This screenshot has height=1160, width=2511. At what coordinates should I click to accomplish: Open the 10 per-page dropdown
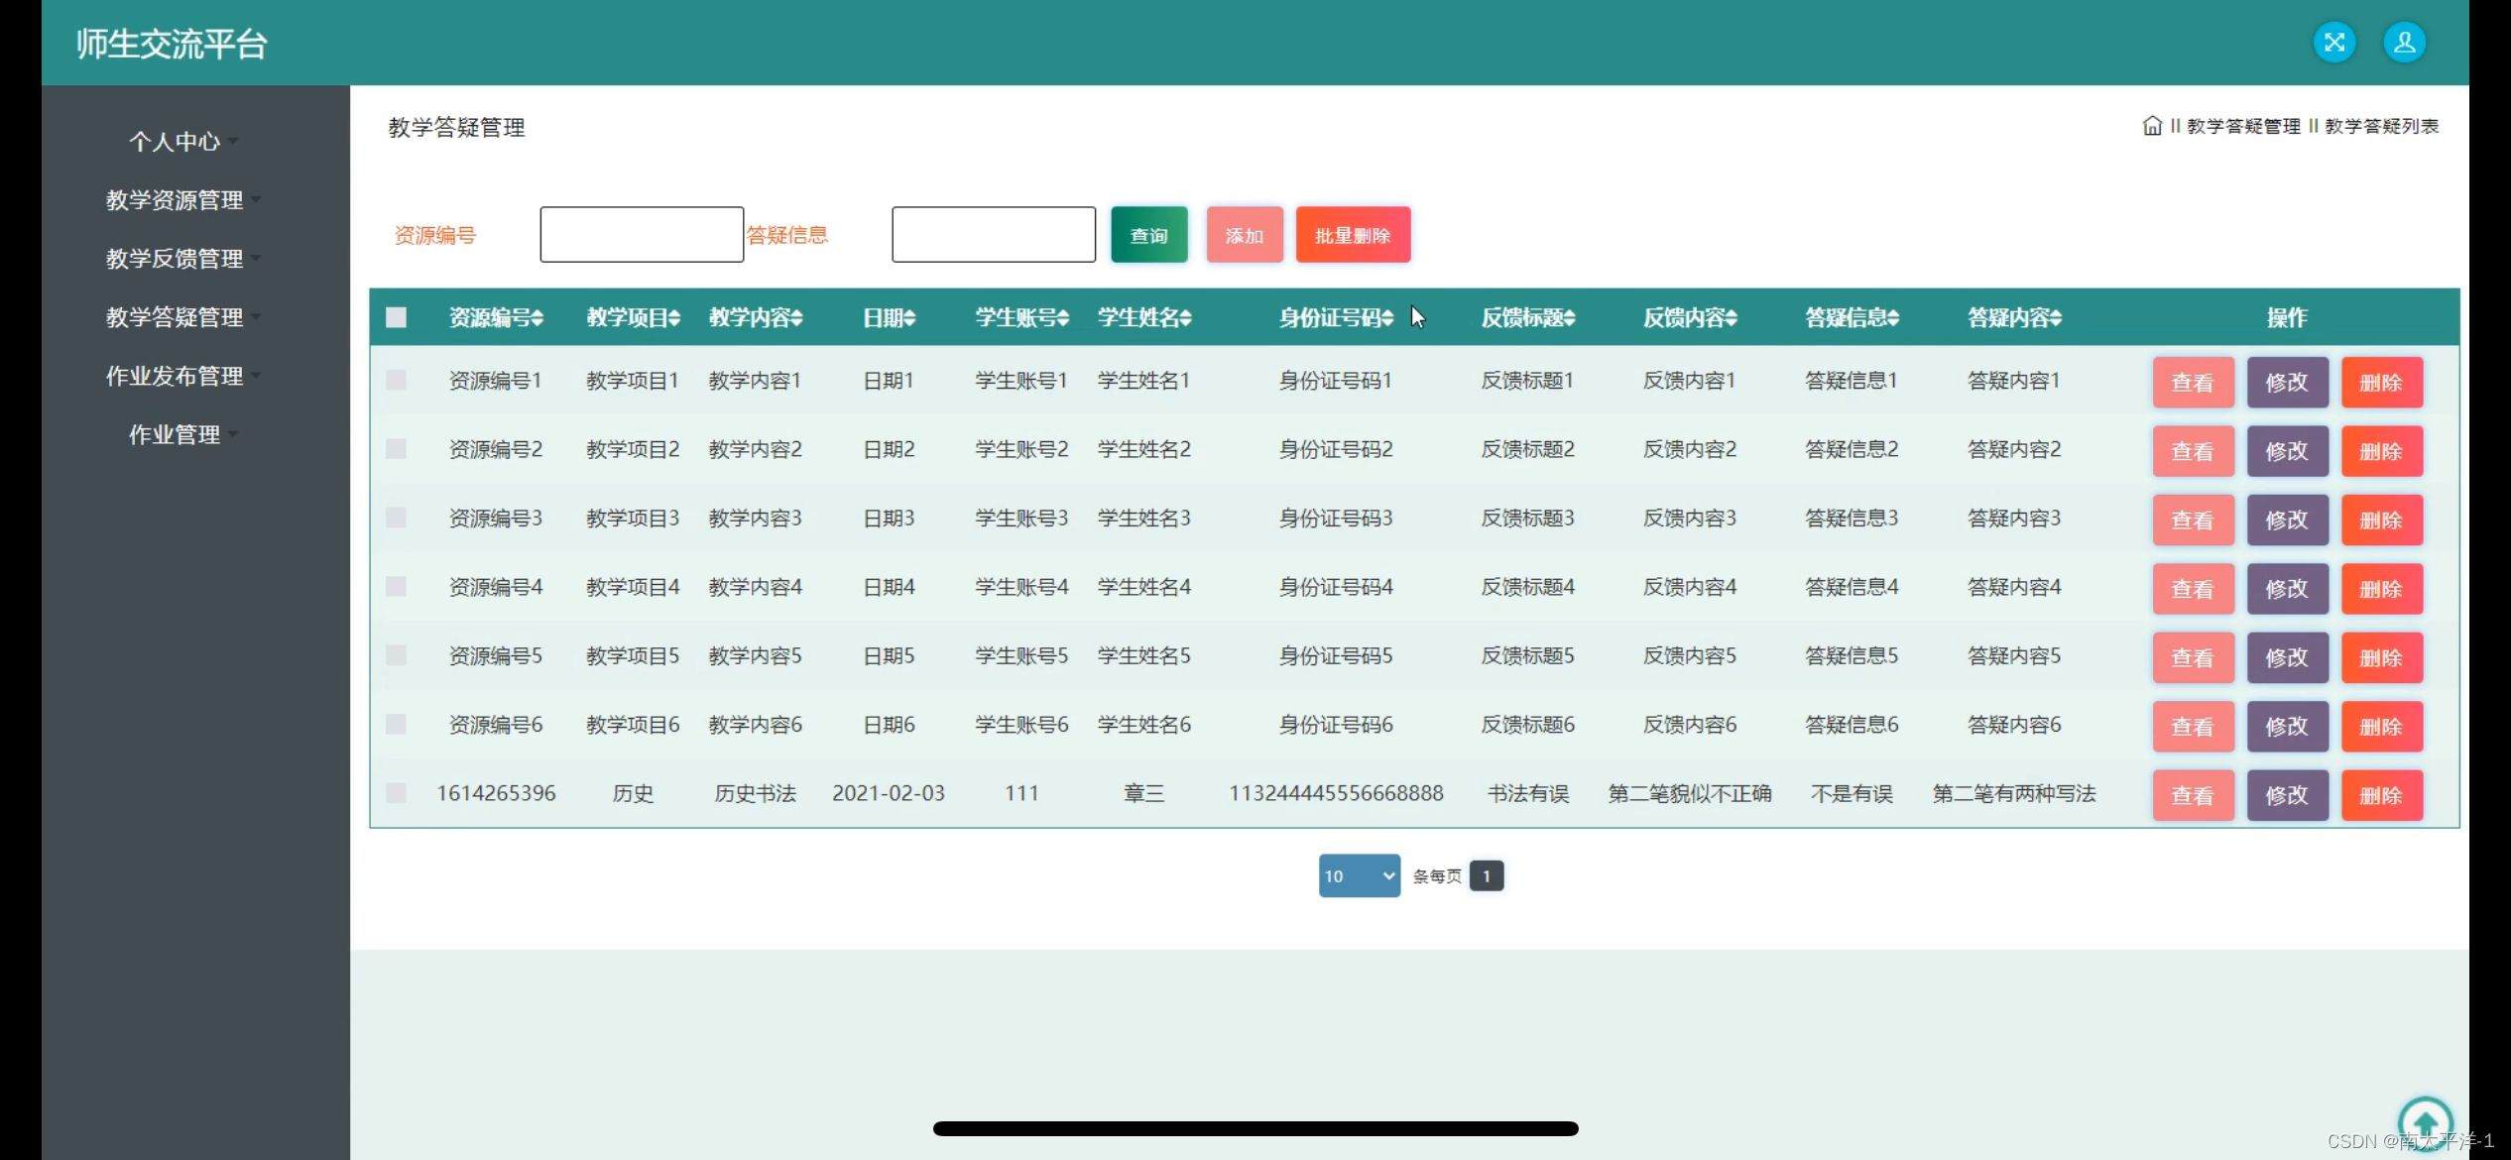pyautogui.click(x=1359, y=875)
